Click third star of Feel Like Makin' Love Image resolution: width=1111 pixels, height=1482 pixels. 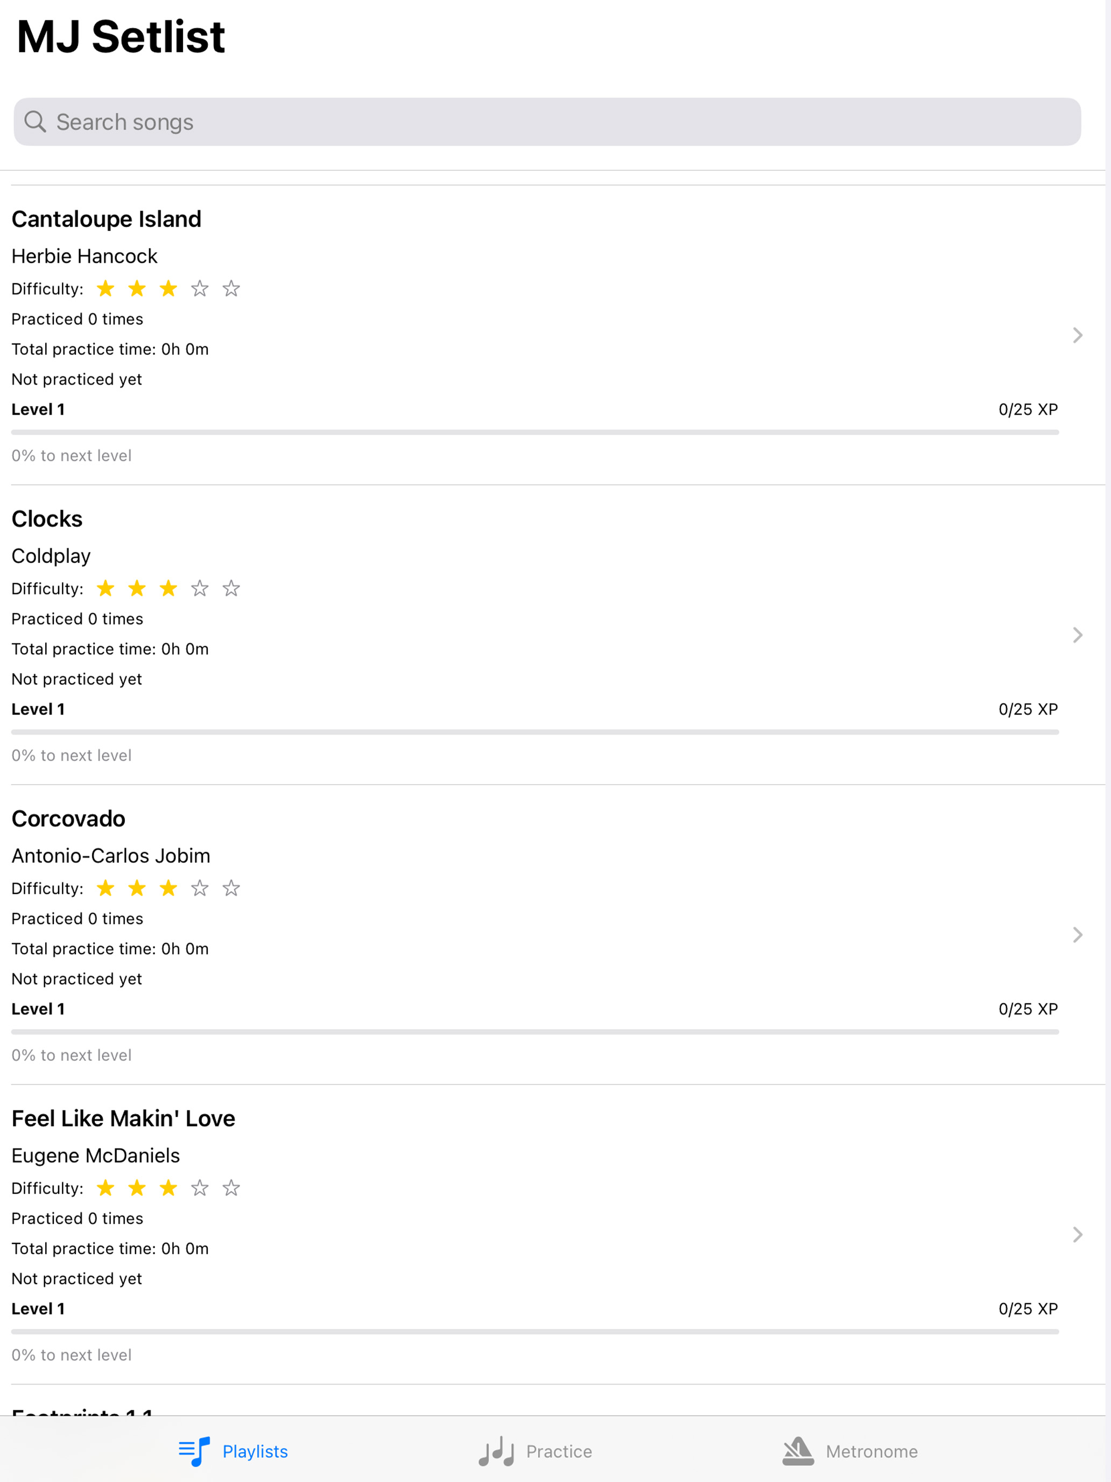pyautogui.click(x=168, y=1188)
